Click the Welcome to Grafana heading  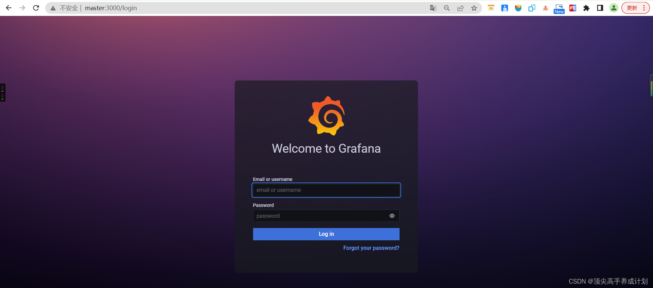(x=326, y=149)
